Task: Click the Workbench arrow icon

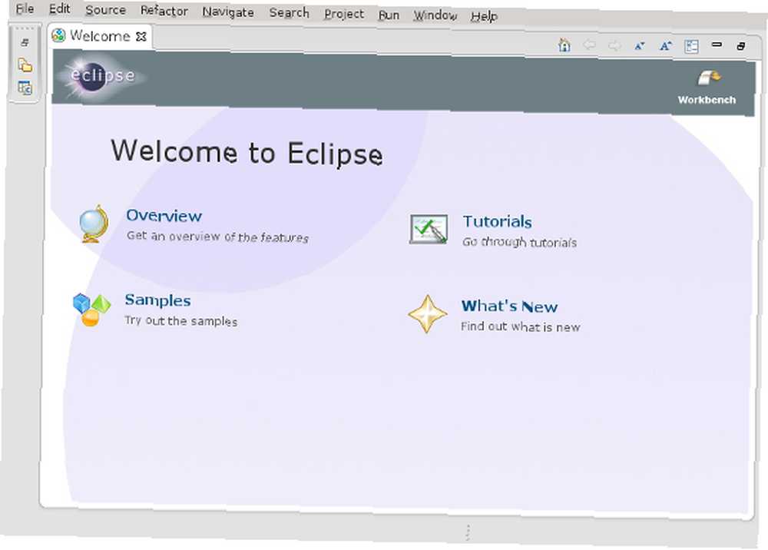Action: (708, 78)
